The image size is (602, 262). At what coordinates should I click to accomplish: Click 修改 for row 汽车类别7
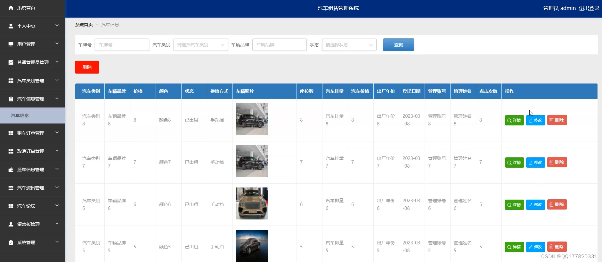536,163
